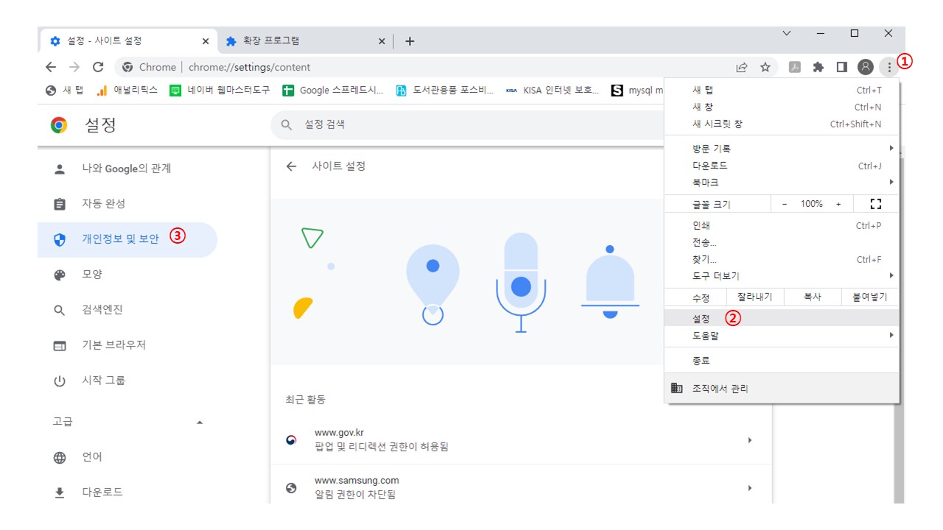Image resolution: width=943 pixels, height=530 pixels.
Task: Open the Extensions puzzle icon in toolbar
Action: click(818, 67)
